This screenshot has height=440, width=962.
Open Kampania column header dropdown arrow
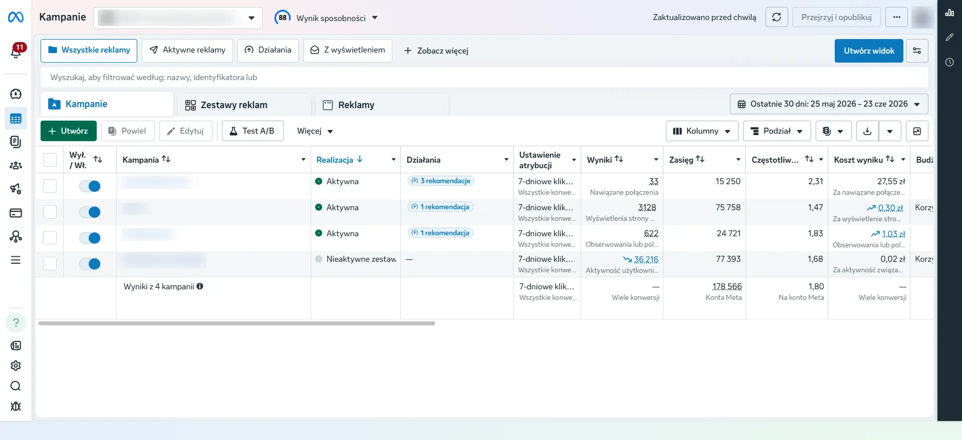click(x=303, y=160)
